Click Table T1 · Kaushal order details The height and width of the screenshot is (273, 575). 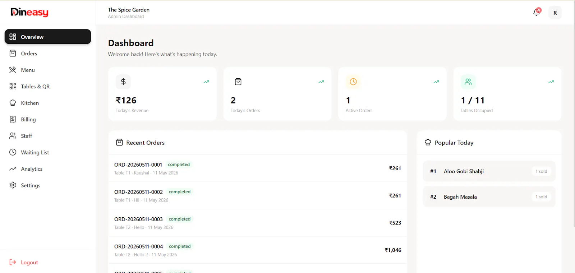pyautogui.click(x=146, y=173)
